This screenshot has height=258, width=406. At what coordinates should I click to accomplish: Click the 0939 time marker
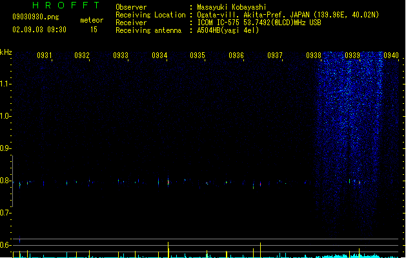(352, 55)
